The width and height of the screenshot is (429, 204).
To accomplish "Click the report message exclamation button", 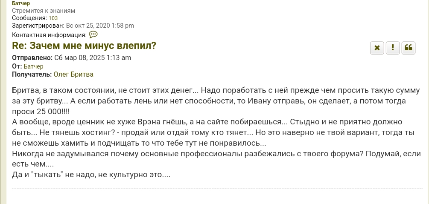I will click(393, 48).
